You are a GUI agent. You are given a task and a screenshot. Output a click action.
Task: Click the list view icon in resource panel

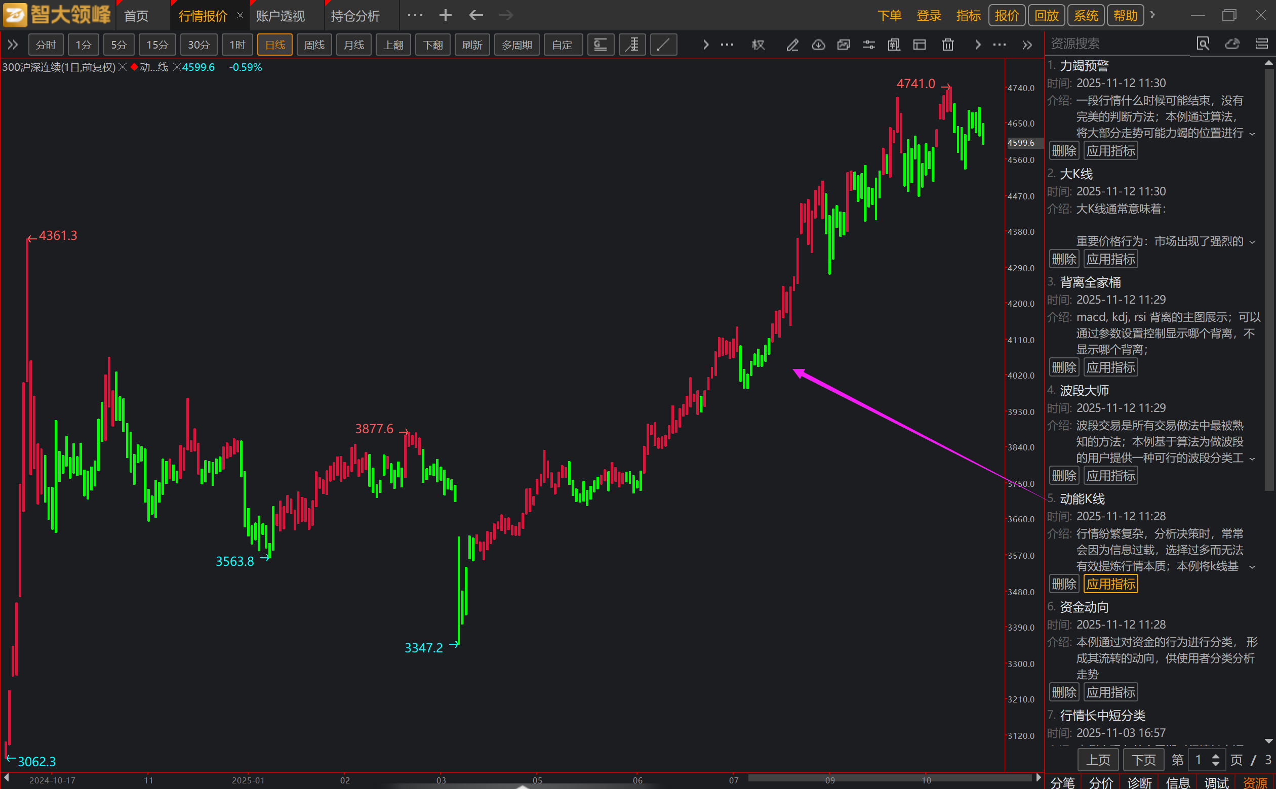[1261, 44]
